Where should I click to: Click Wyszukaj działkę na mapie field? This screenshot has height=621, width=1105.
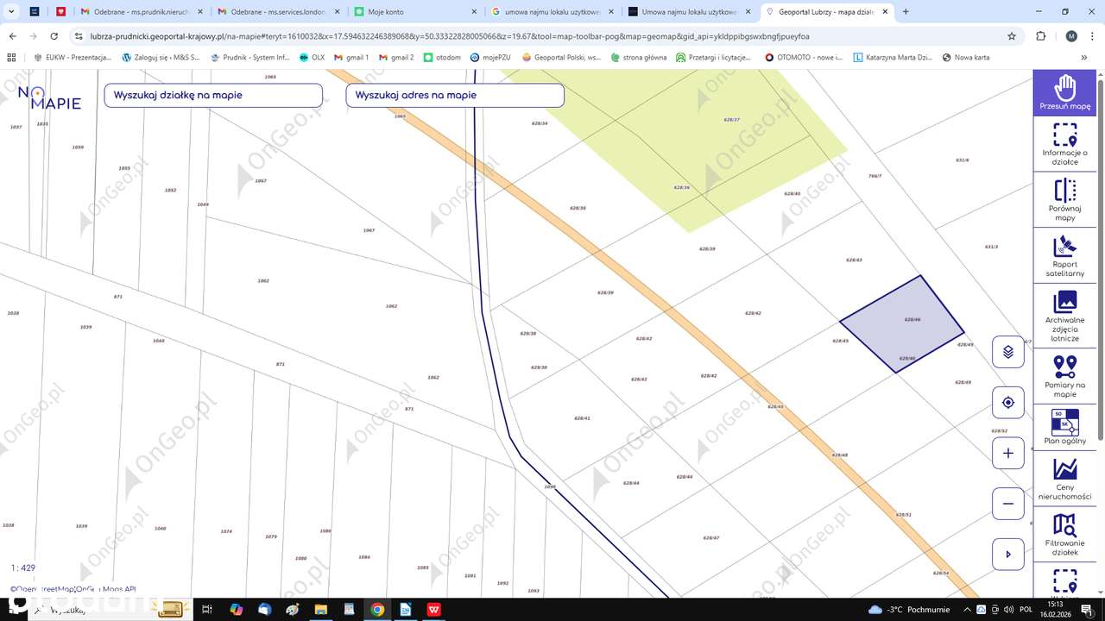click(x=213, y=95)
